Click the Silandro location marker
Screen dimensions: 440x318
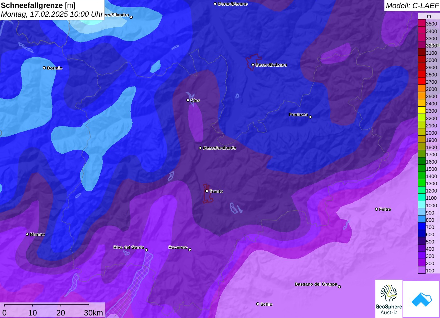[x=131, y=17]
